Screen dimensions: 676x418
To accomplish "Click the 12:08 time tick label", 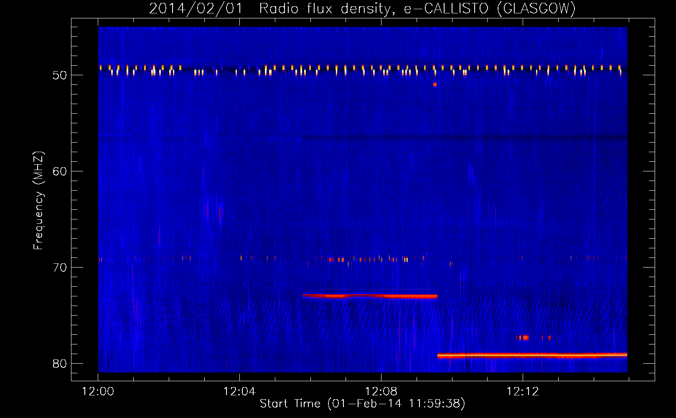I will (x=381, y=392).
